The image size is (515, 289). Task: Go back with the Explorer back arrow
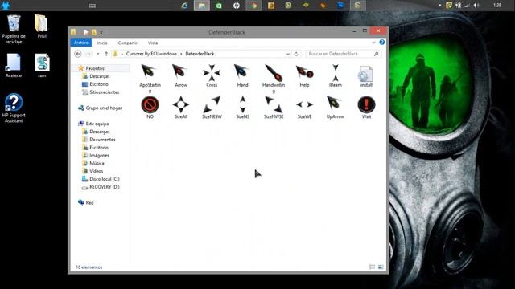point(78,54)
